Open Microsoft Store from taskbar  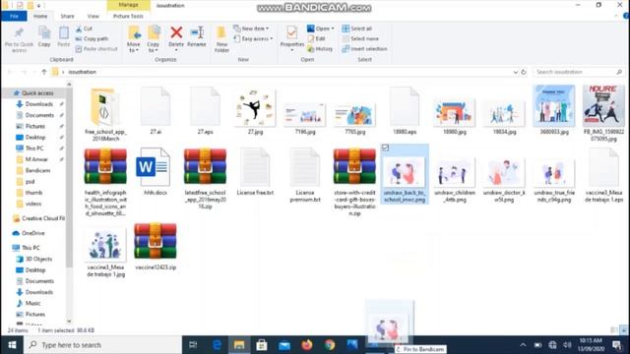click(262, 345)
